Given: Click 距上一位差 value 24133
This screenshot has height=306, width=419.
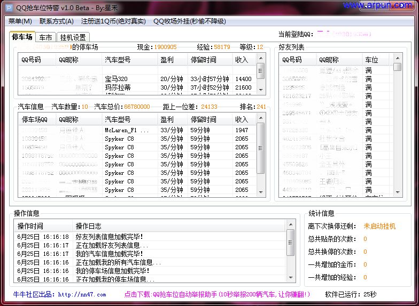Looking at the screenshot, I should (209, 107).
